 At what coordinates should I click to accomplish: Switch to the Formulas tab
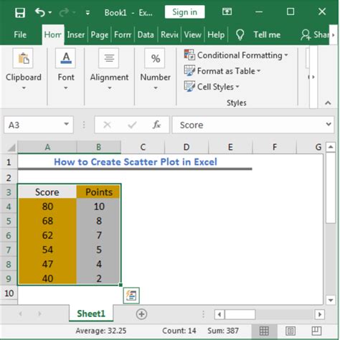click(123, 35)
